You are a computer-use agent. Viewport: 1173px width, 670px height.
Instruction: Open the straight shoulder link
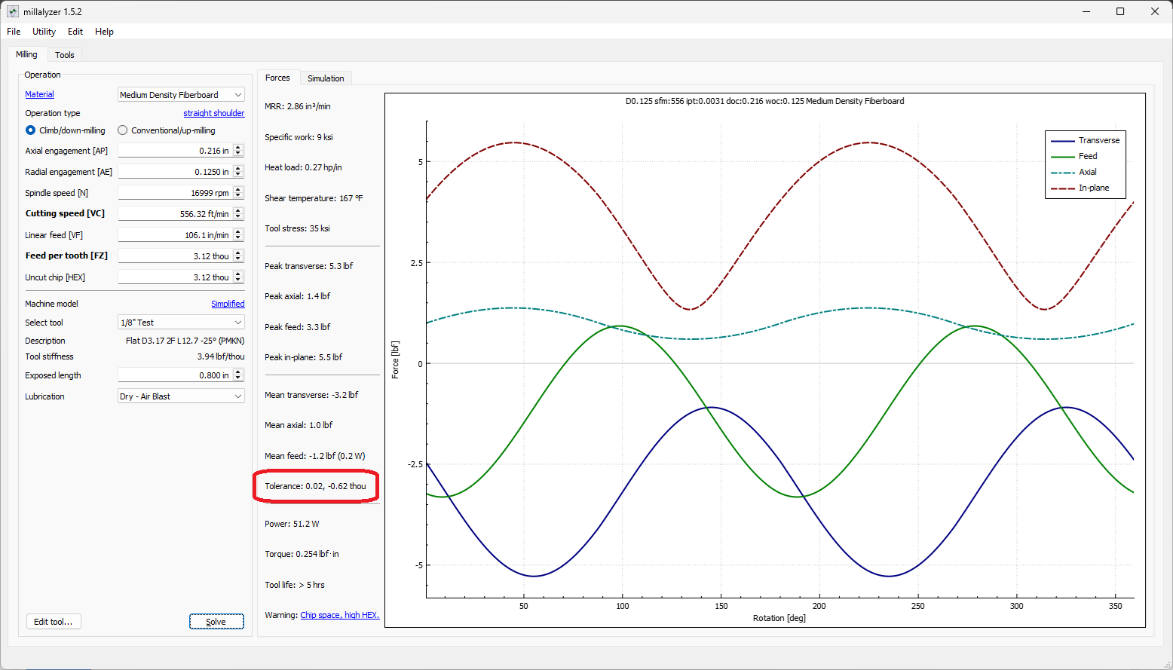coord(213,113)
